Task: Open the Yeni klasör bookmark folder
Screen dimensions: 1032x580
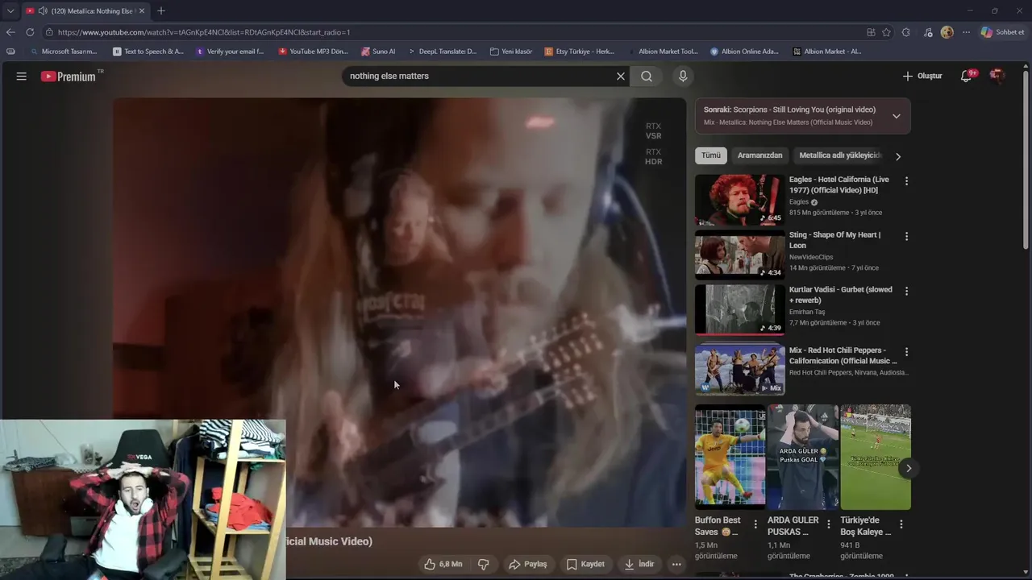Action: coord(511,52)
